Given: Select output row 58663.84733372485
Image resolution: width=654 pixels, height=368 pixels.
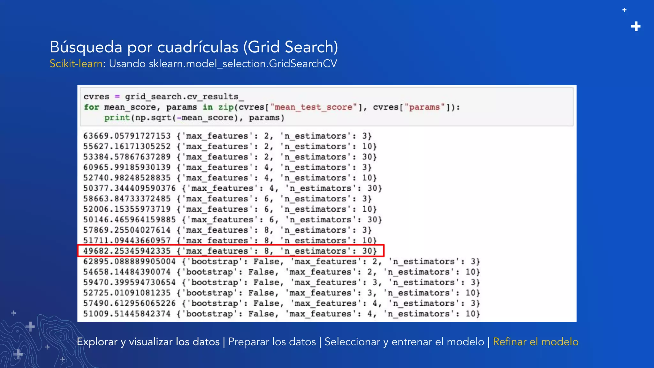Looking at the screenshot, I should click(x=227, y=199).
